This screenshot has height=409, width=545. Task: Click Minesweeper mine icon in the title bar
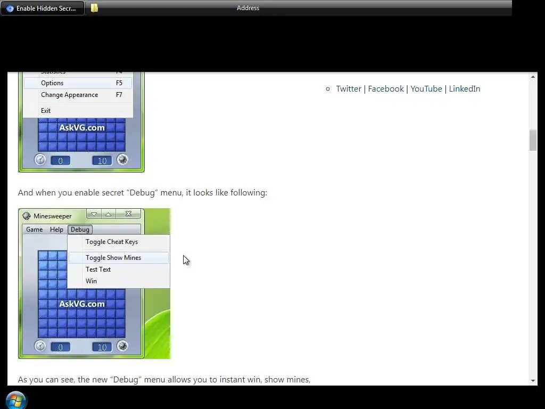point(27,216)
